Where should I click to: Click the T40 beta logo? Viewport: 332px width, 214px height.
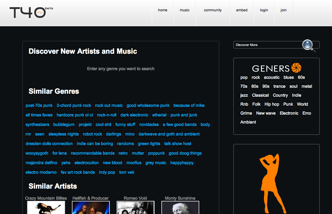(31, 12)
